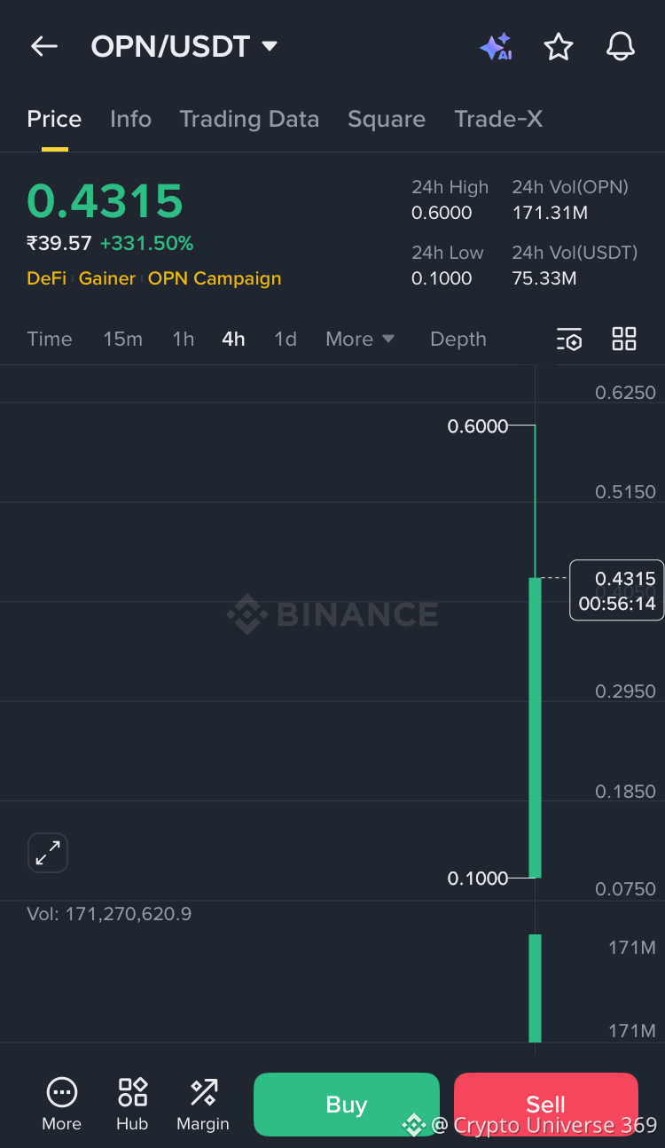Open the More circle icon

[x=61, y=1092]
